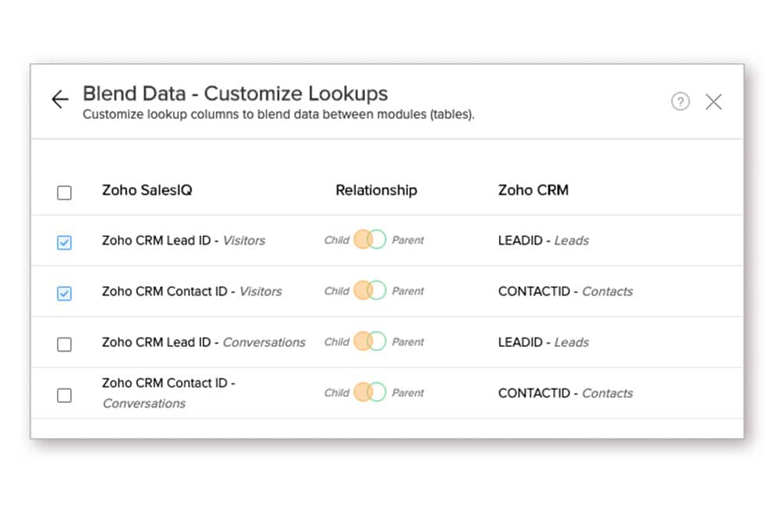Uncheck Zoho CRM Contact ID Visitors checkbox
This screenshot has width=780, height=513.
[65, 293]
